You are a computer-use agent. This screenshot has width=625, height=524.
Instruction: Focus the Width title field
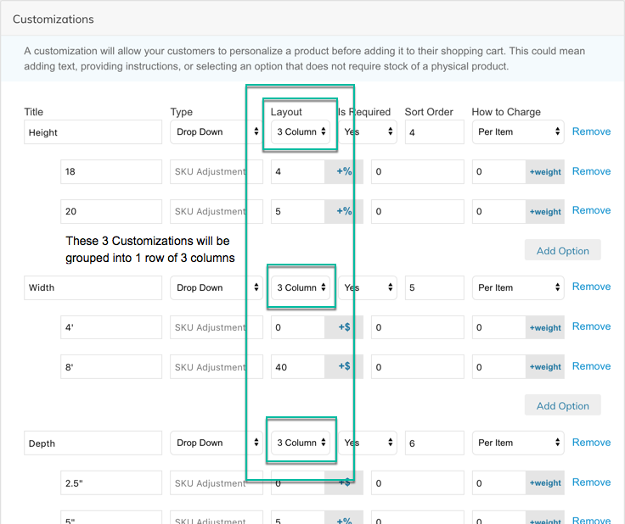[x=93, y=287]
